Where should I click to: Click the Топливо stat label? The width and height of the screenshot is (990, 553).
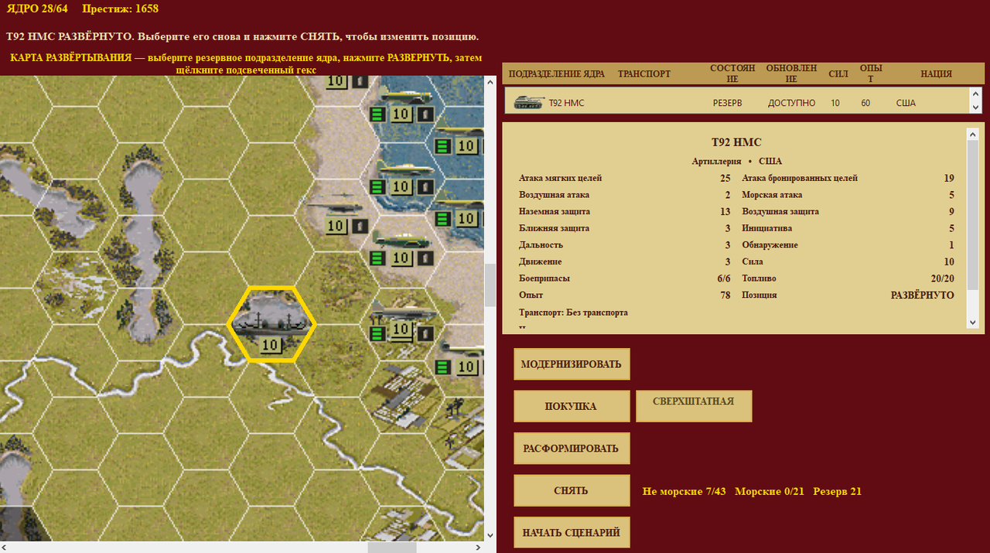(x=759, y=278)
